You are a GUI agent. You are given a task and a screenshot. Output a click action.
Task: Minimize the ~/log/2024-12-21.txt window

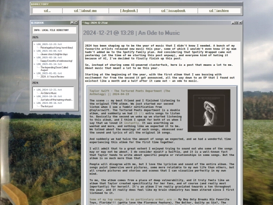pyautogui.click(x=233, y=23)
